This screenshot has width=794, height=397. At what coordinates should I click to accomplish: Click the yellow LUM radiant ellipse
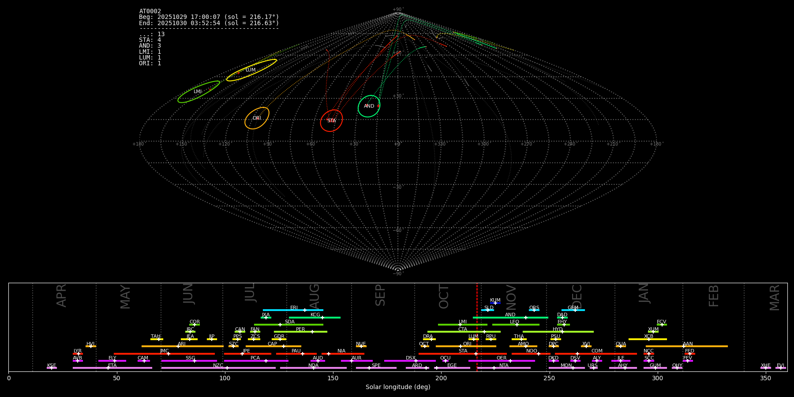point(251,70)
